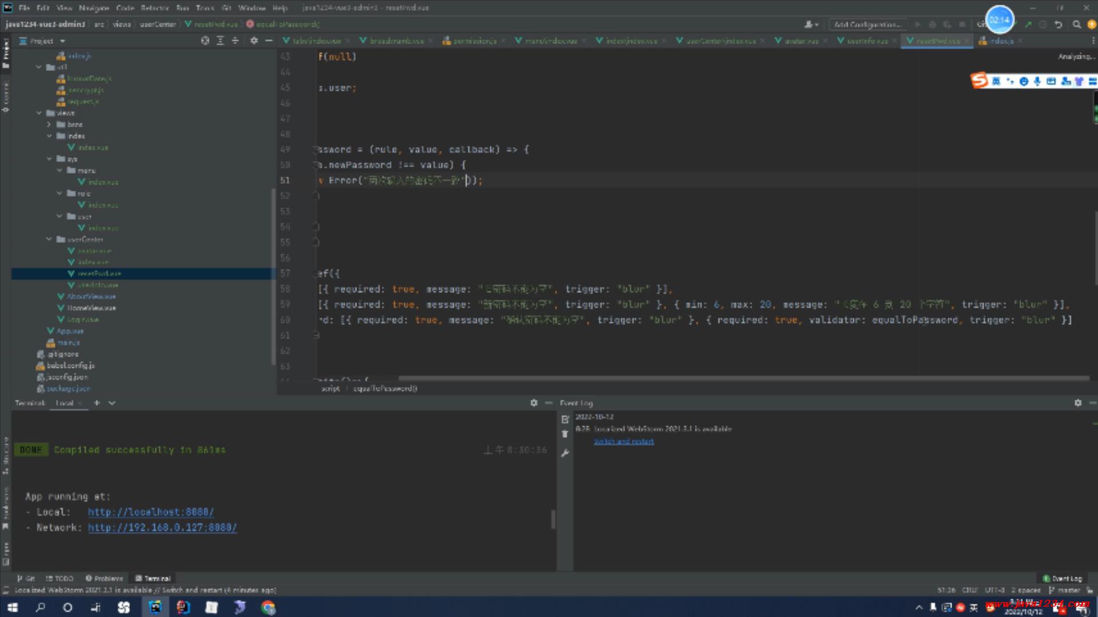Click the Stop square icon in top toolbar
Screen dimensions: 1098x617
click(962, 25)
